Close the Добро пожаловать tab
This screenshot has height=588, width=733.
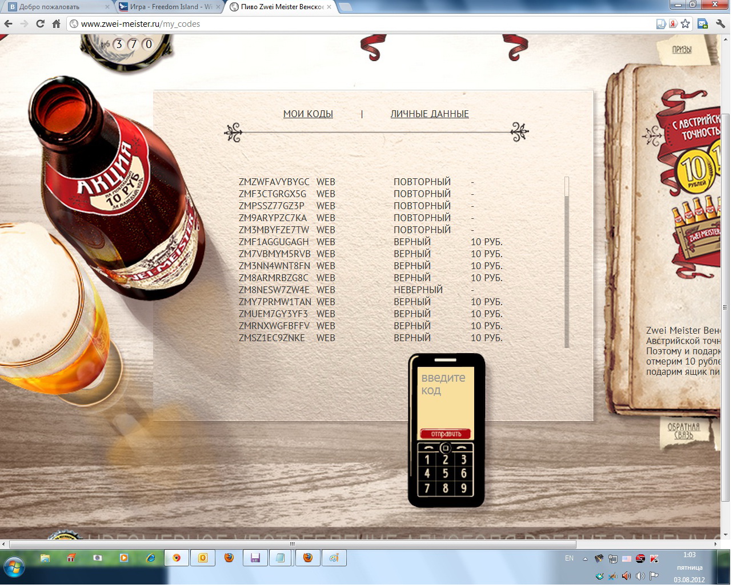(x=108, y=7)
